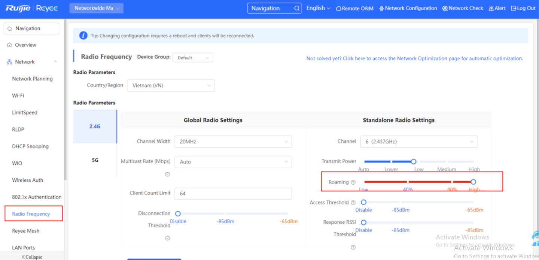The image size is (539, 260).
Task: Click help icon next to Access Threshold
Action: [353, 203]
